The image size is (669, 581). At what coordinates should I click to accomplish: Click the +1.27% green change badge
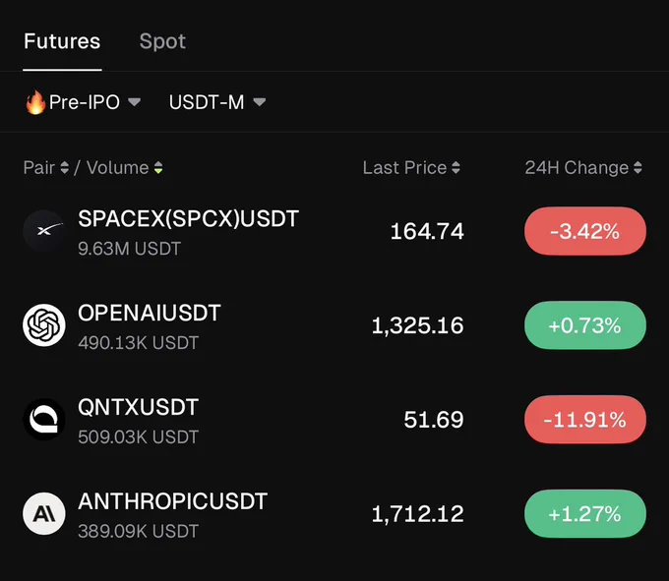[585, 513]
